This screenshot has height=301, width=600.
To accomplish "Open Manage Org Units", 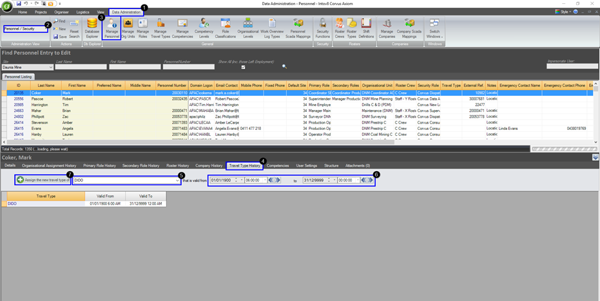I will point(128,28).
